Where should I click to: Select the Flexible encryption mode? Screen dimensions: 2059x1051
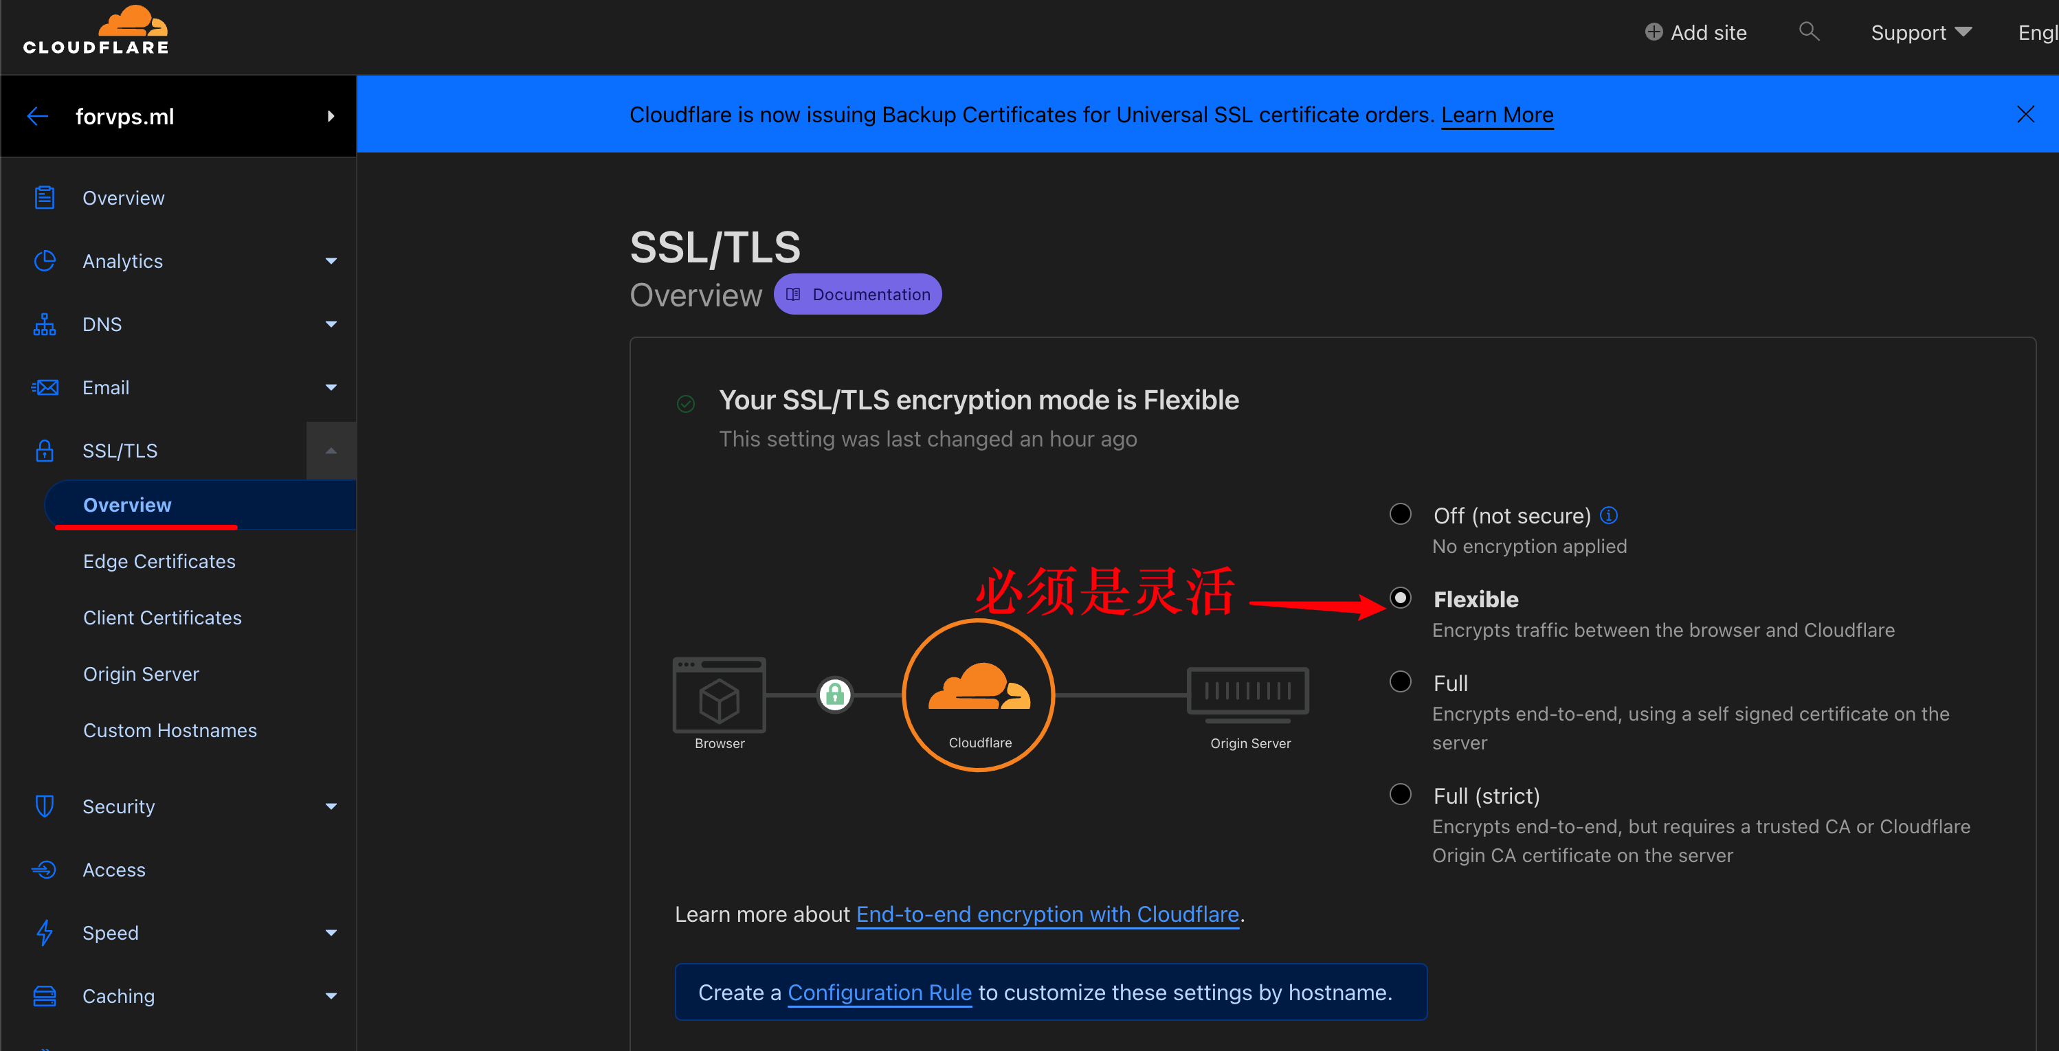(x=1401, y=598)
